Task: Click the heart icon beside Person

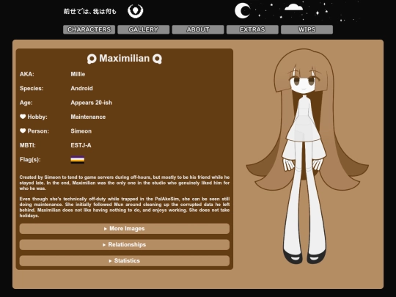Action: click(23, 131)
